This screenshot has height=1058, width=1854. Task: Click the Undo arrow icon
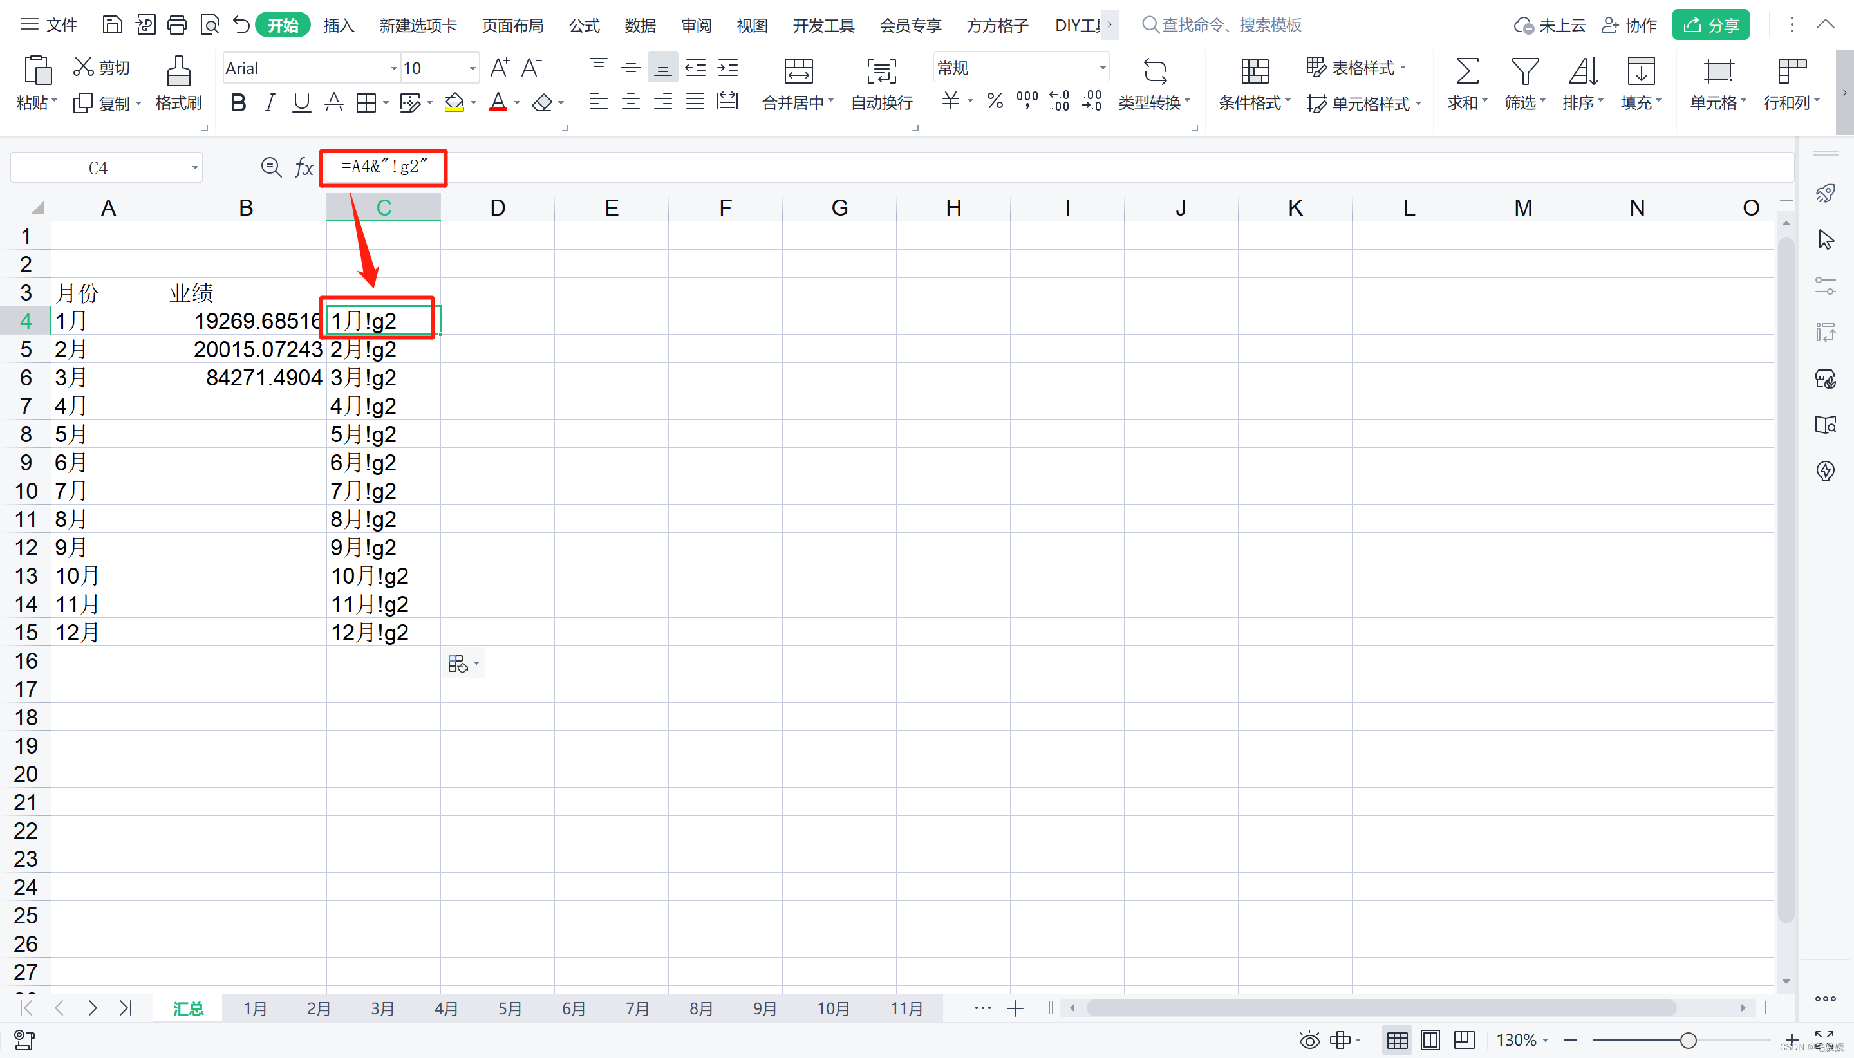coord(241,26)
